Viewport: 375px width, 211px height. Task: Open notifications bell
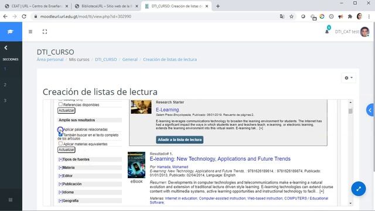click(x=327, y=32)
